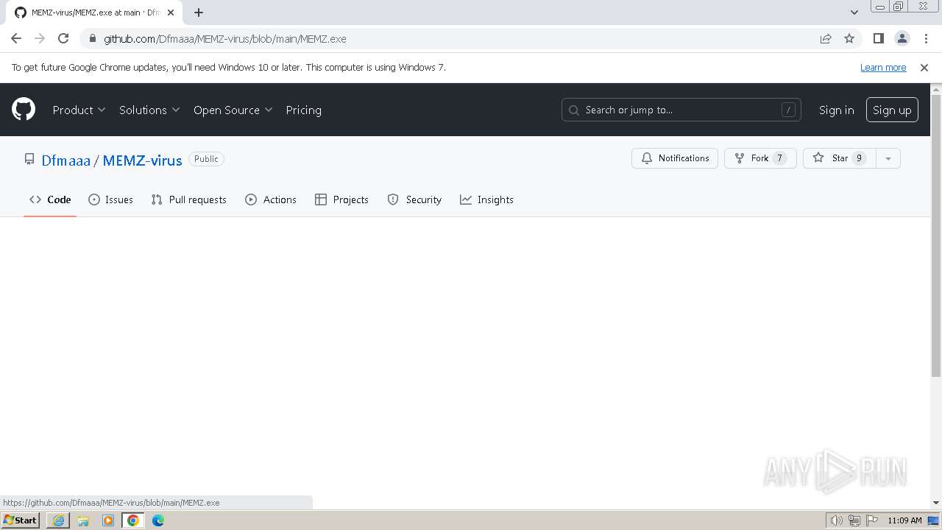Click the Public badge label

(x=206, y=159)
